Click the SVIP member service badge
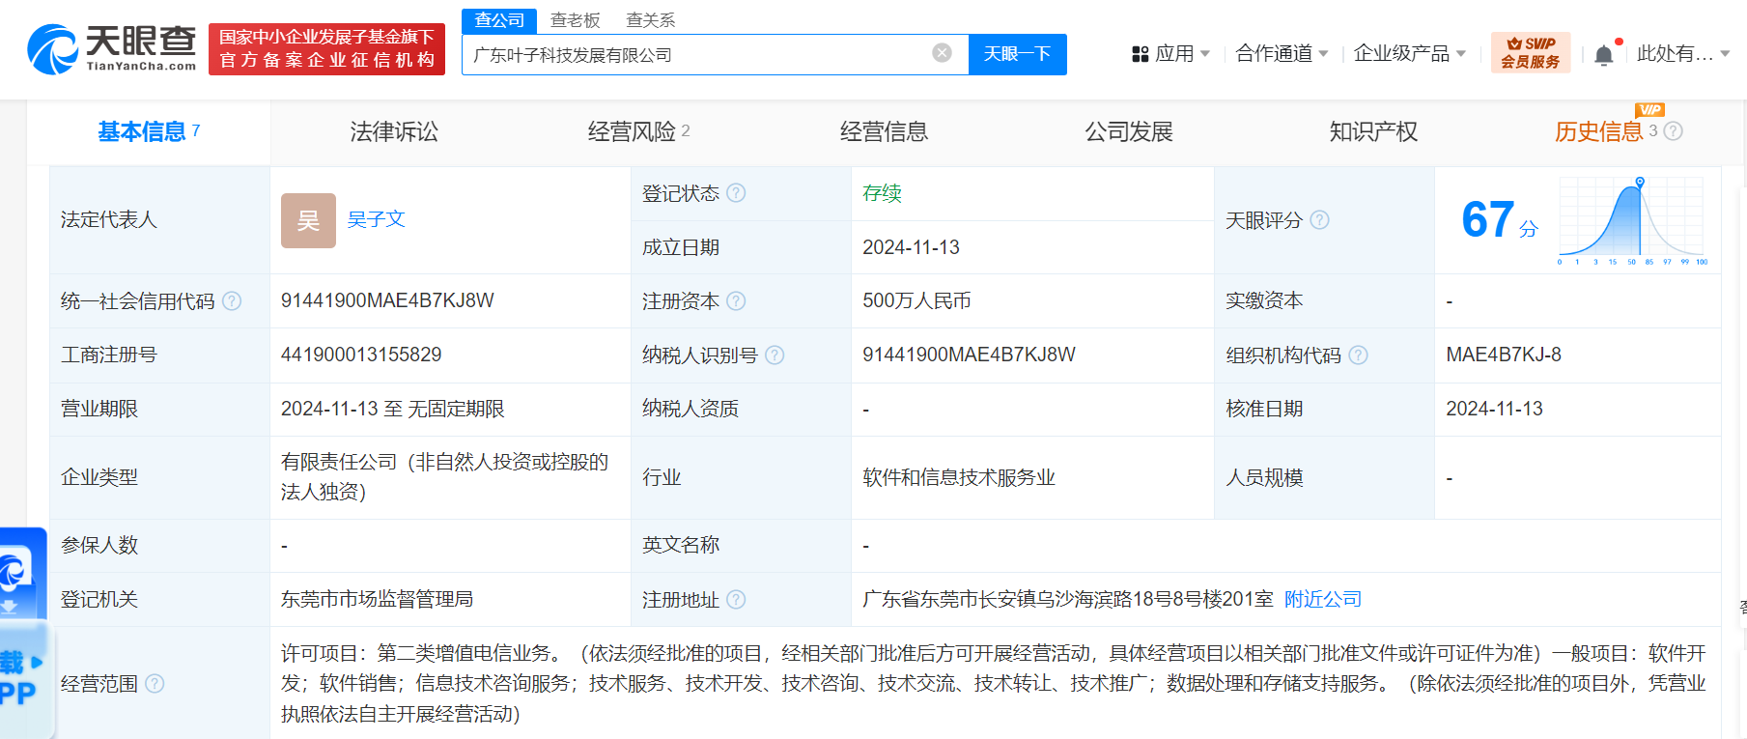 click(x=1530, y=52)
